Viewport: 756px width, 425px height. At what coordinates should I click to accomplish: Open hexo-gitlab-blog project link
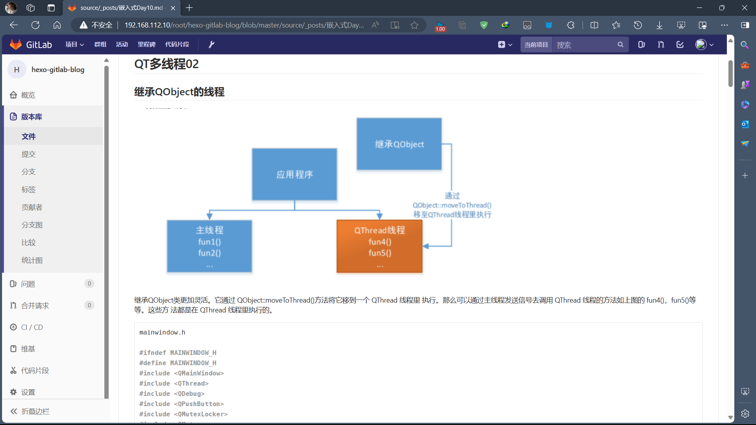click(57, 70)
